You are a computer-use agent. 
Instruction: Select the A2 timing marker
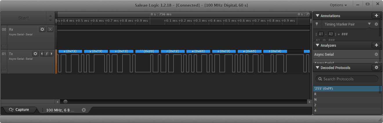tap(331, 34)
